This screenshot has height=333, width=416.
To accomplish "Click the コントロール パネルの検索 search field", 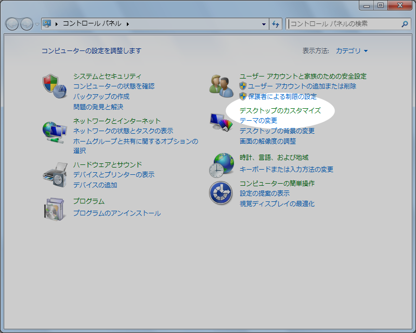I will pyautogui.click(x=343, y=24).
